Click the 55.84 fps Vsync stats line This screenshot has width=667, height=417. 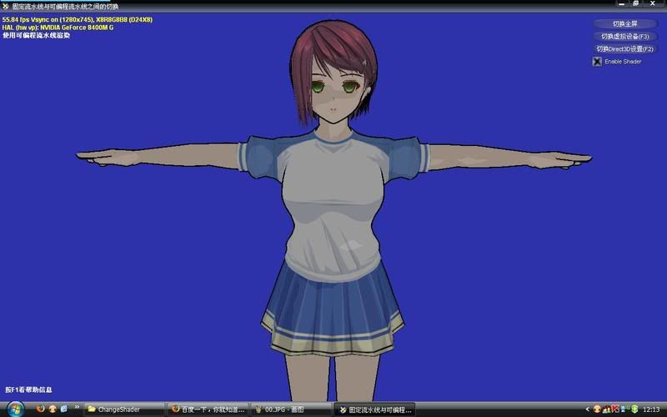tap(78, 19)
